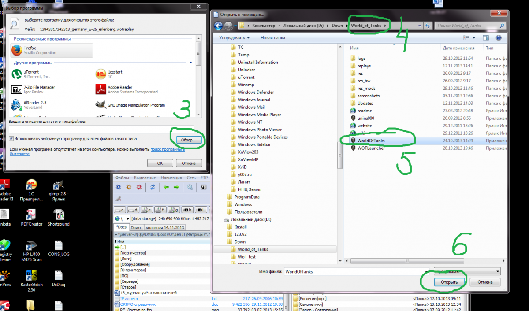The image size is (529, 311).
Task: Open the Network (Сеть) menu
Action: pyautogui.click(x=191, y=178)
